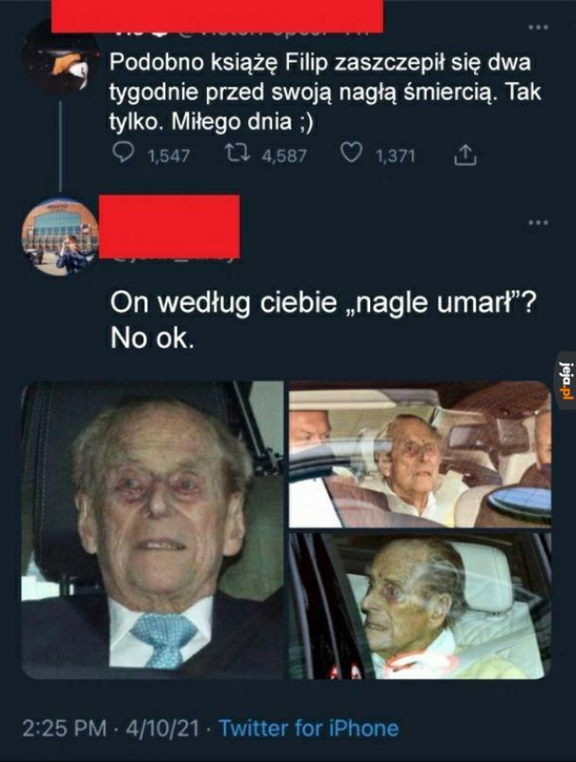Viewport: 576px width, 762px height.
Task: Open the top-right car window photo
Action: click(420, 454)
